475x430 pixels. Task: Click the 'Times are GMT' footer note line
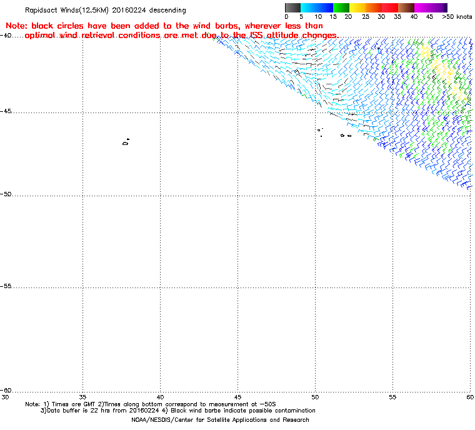(151, 404)
